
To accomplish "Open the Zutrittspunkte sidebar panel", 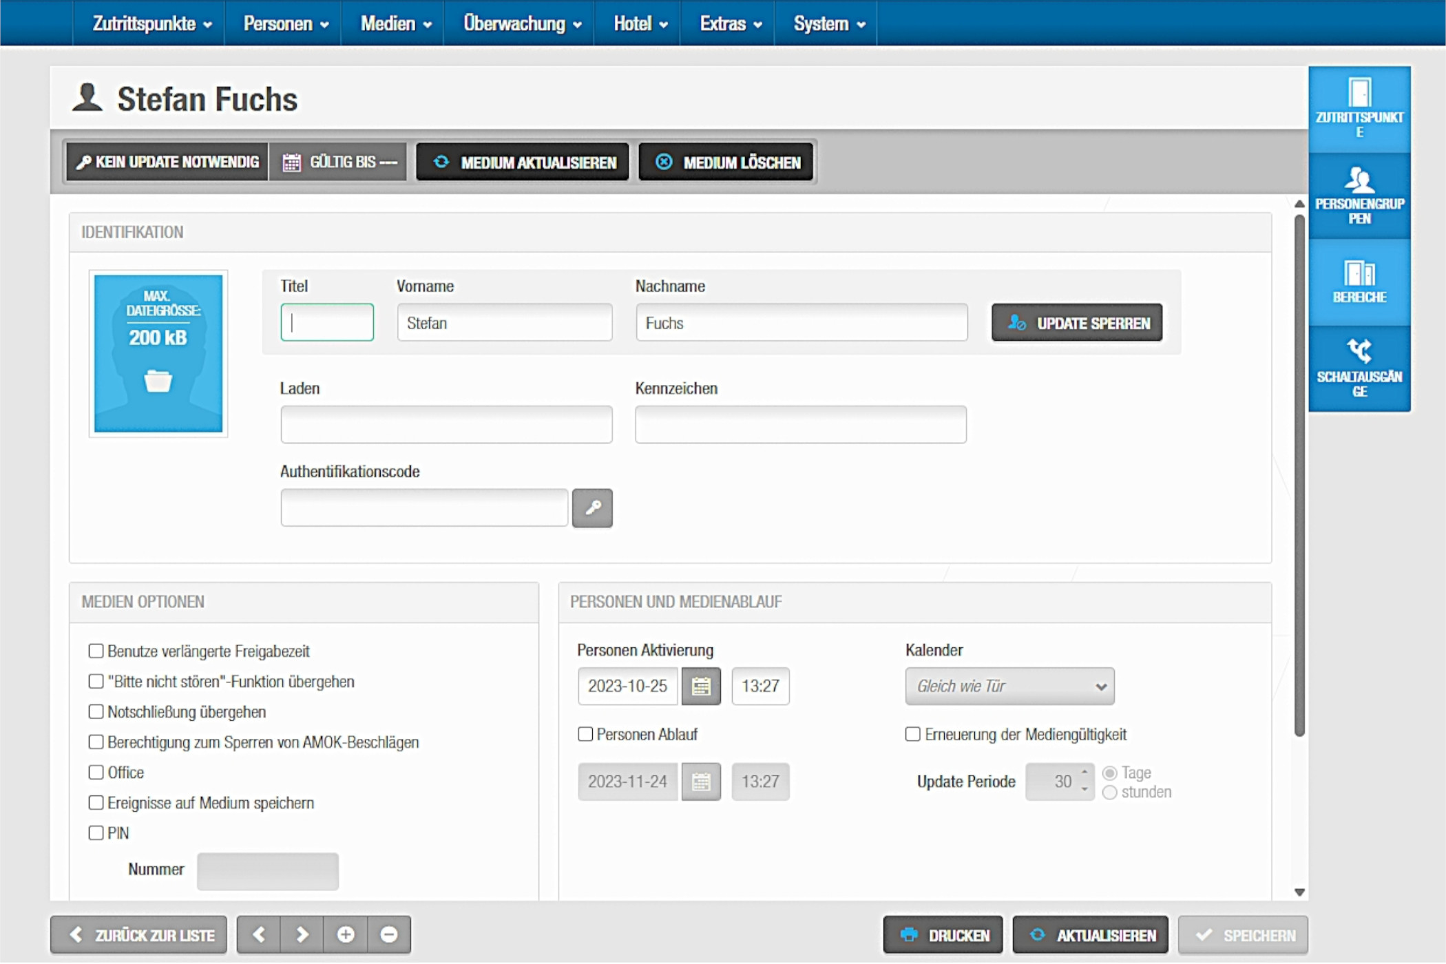I will [1359, 109].
